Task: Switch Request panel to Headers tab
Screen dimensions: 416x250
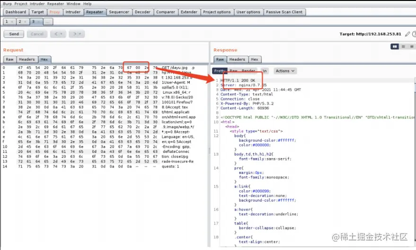Action: pyautogui.click(x=27, y=60)
